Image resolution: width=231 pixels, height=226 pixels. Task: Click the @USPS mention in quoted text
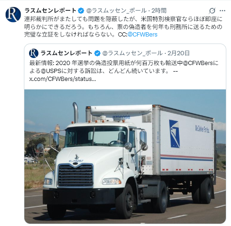(x=51, y=71)
